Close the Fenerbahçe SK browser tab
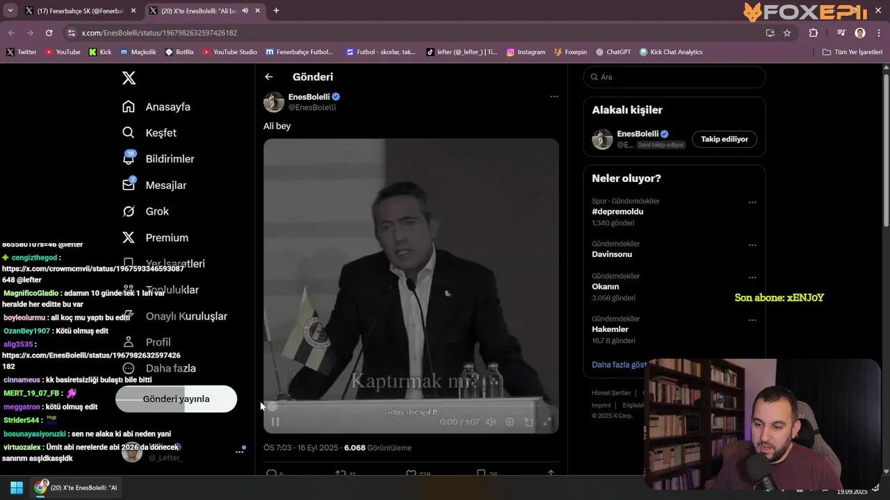Screen dimensions: 890x500 pos(133,10)
